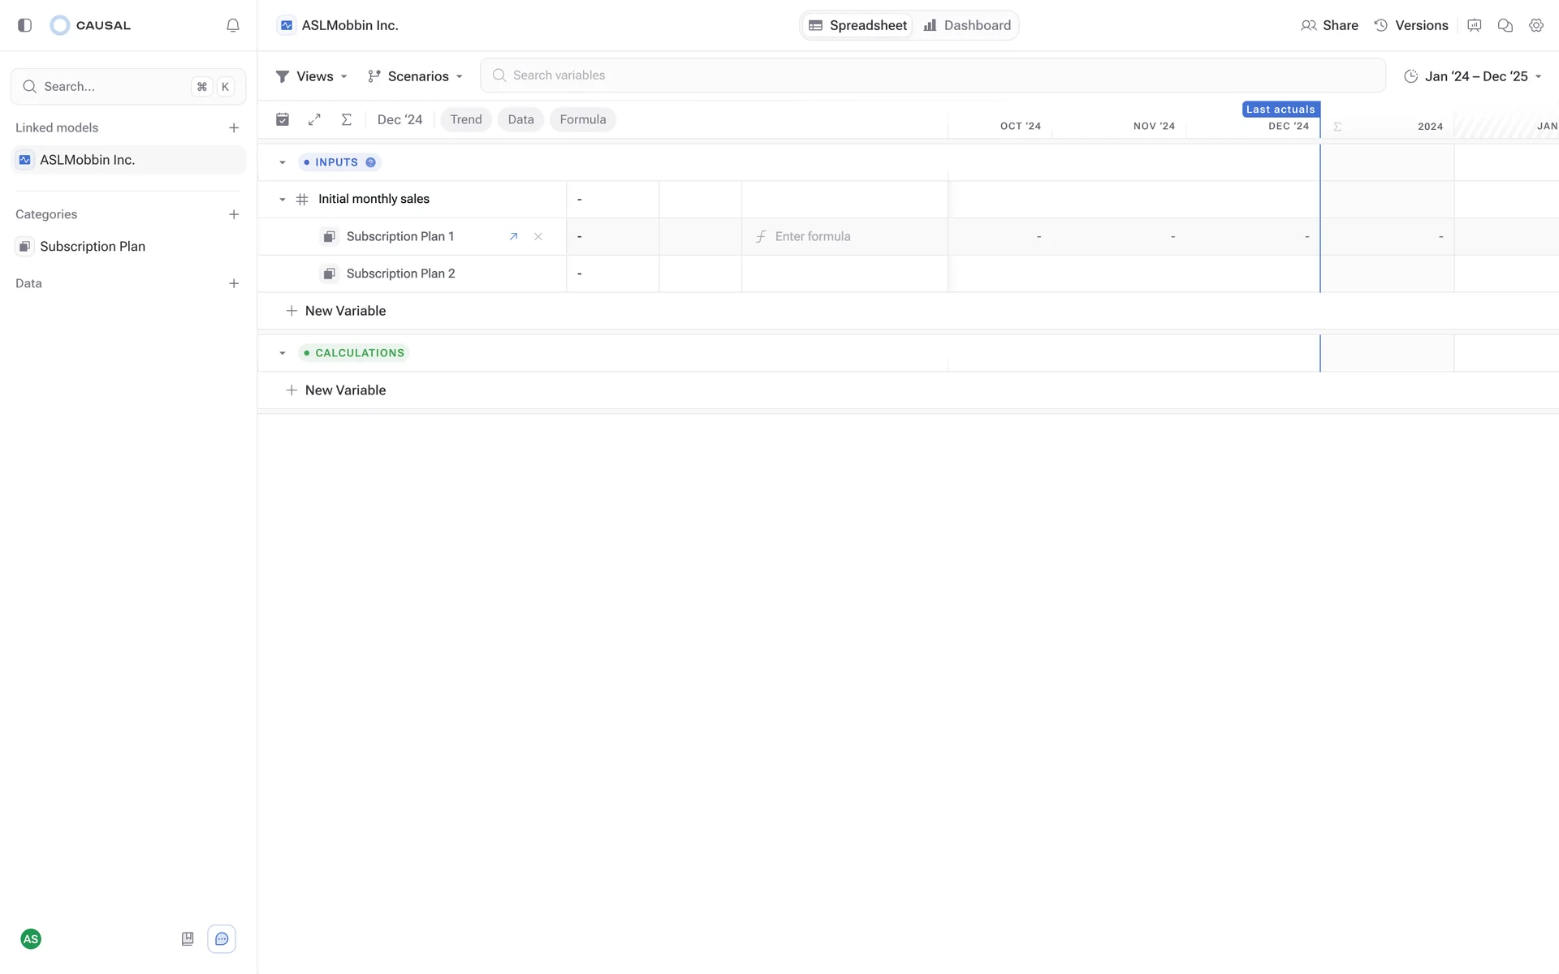Click the Share button
1559x974 pixels.
pos(1329,25)
